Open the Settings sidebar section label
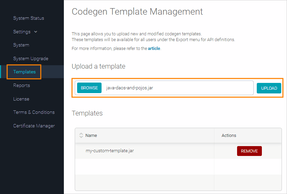Viewport: 287px width, 194px height. click(x=22, y=32)
